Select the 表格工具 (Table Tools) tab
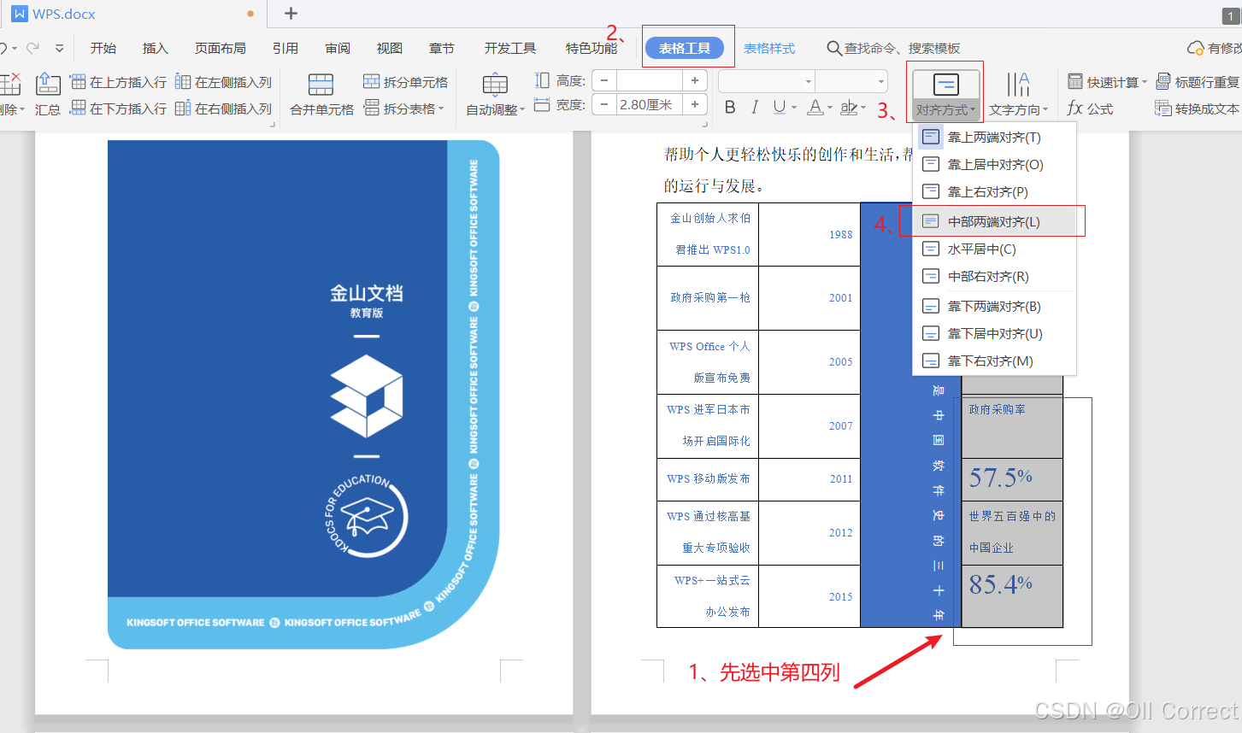1242x733 pixels. pyautogui.click(x=685, y=48)
